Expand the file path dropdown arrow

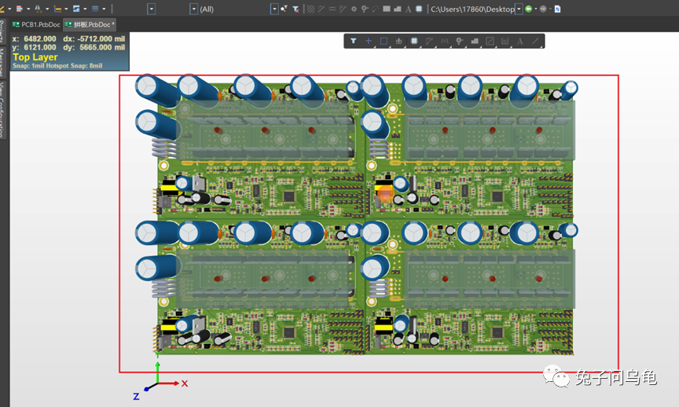point(519,9)
